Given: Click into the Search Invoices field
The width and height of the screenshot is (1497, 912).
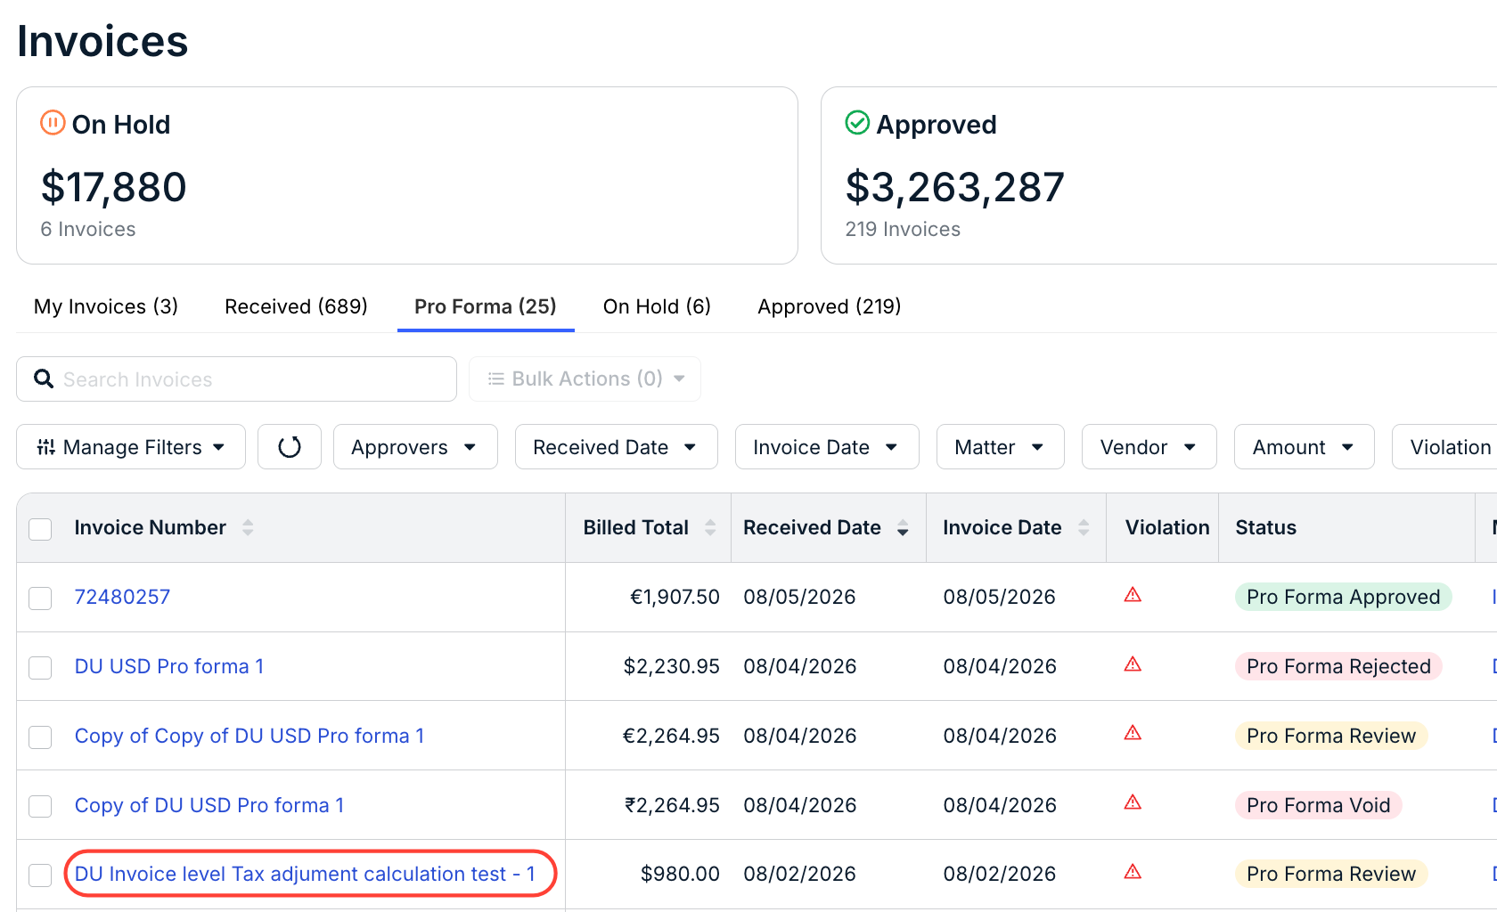Looking at the screenshot, I should pos(237,379).
